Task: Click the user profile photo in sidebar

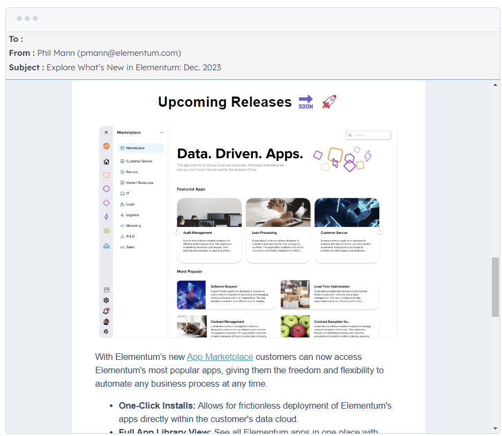Action: click(106, 322)
